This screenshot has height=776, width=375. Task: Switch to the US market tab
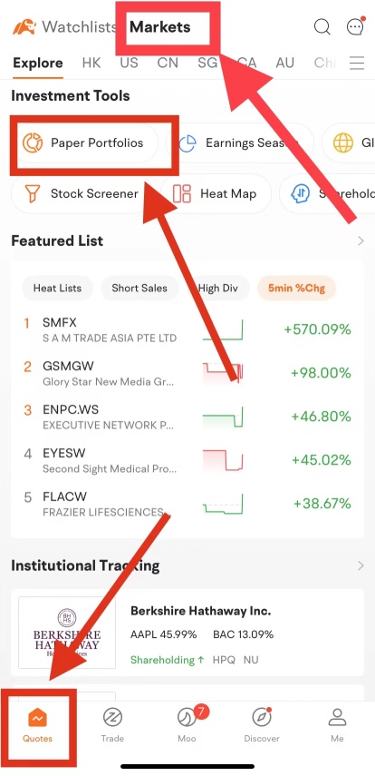[x=129, y=63]
